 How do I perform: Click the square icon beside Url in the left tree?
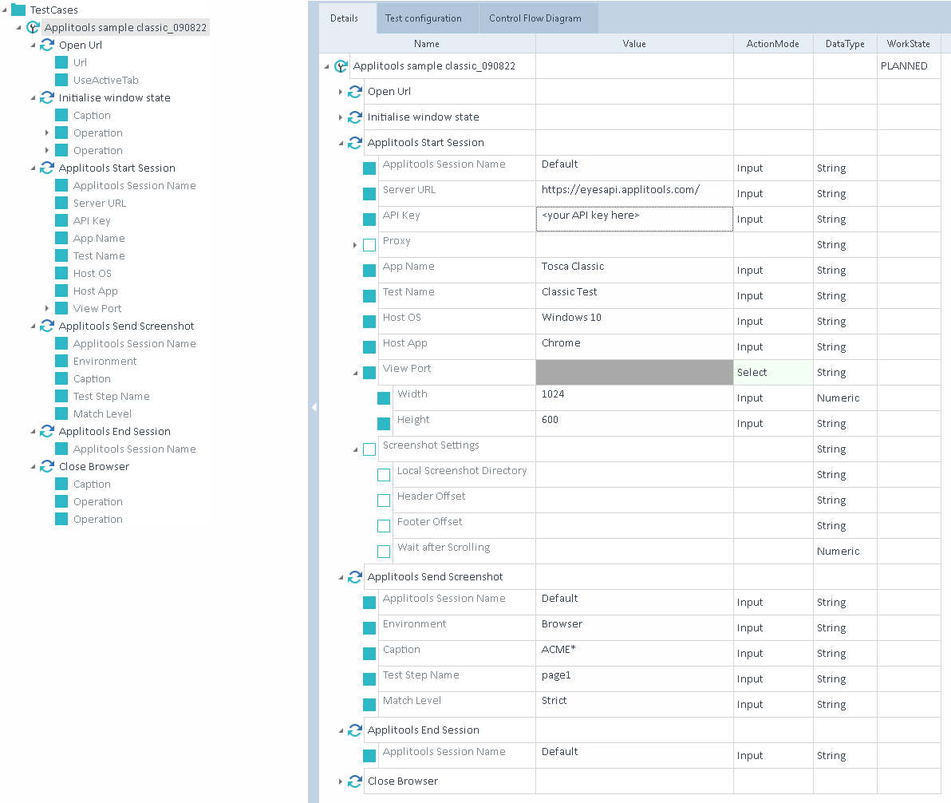(x=61, y=62)
